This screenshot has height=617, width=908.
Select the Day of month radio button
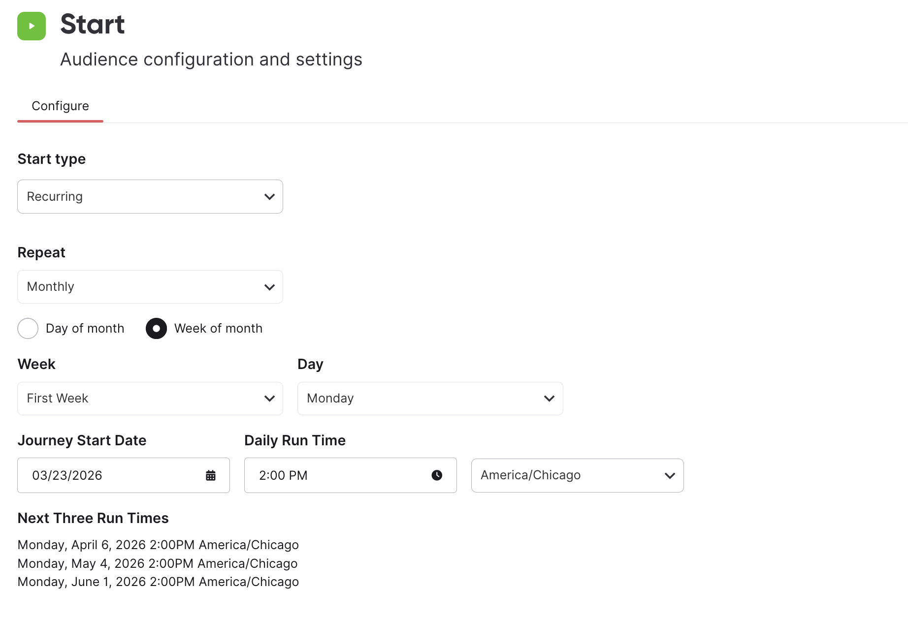(x=28, y=329)
